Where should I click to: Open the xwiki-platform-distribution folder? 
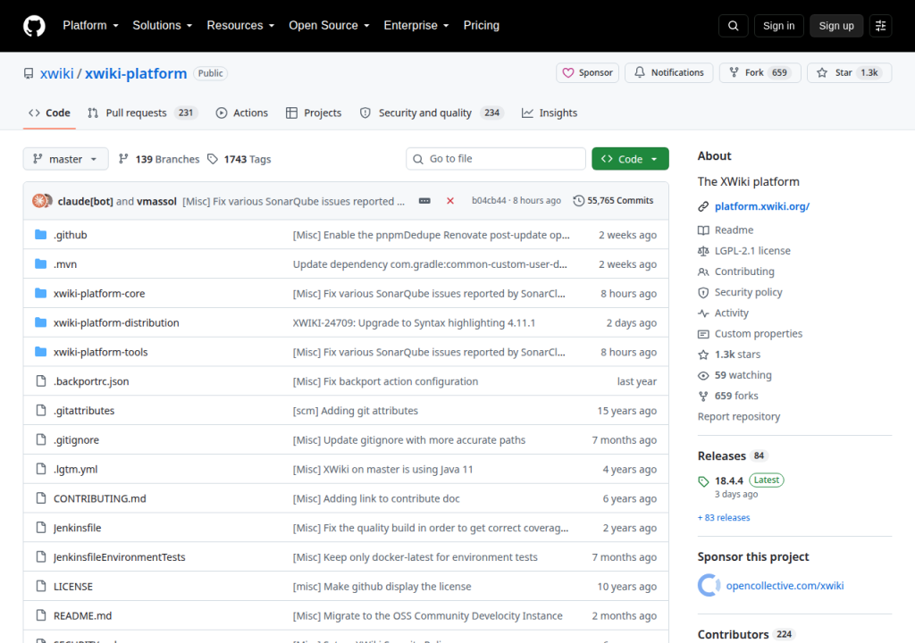pos(116,322)
